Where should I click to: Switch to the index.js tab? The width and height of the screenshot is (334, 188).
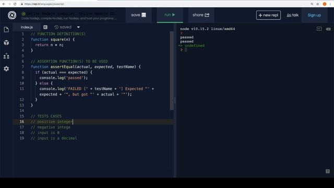pyautogui.click(x=27, y=27)
